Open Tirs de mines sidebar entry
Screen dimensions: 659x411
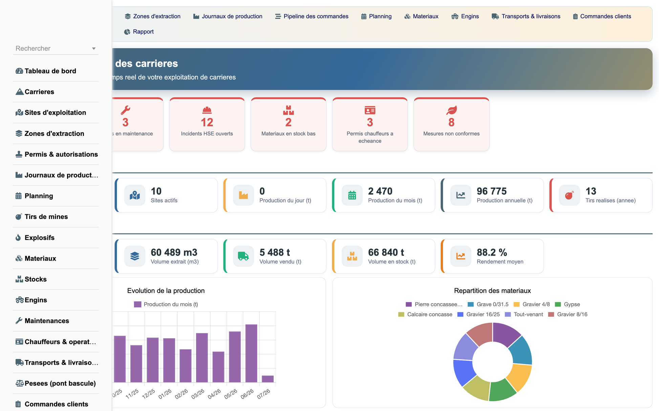tap(56, 217)
